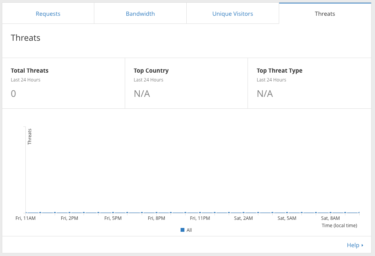Toggle the All series legend label

pyautogui.click(x=189, y=230)
